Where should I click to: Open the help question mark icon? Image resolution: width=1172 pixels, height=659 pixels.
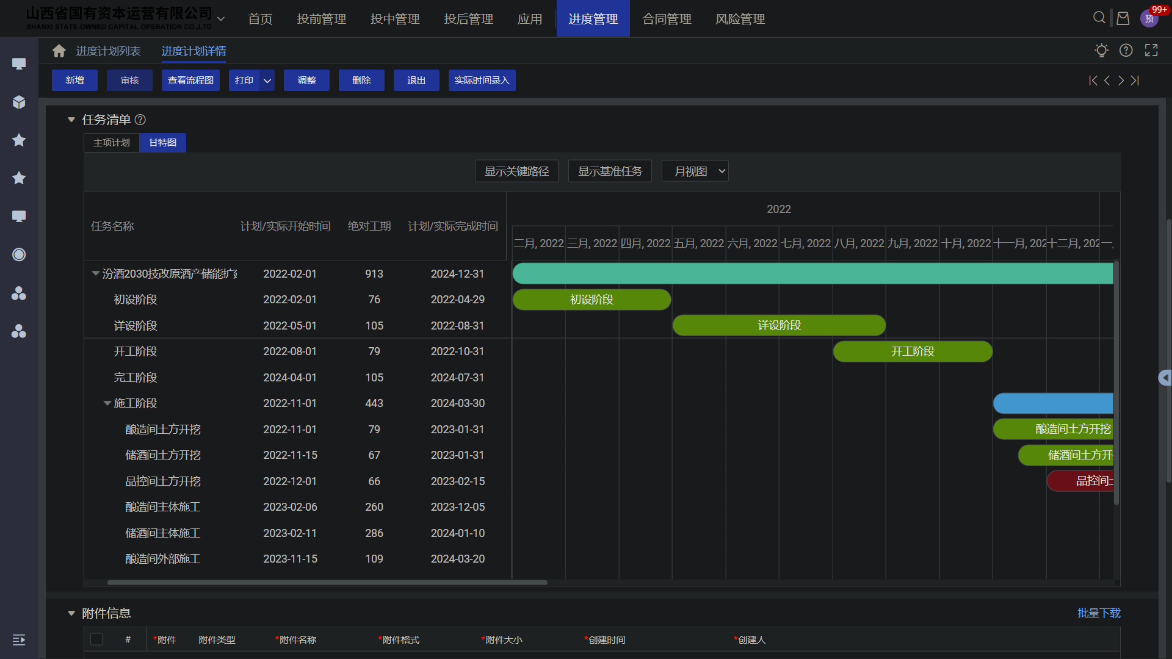point(1126,51)
